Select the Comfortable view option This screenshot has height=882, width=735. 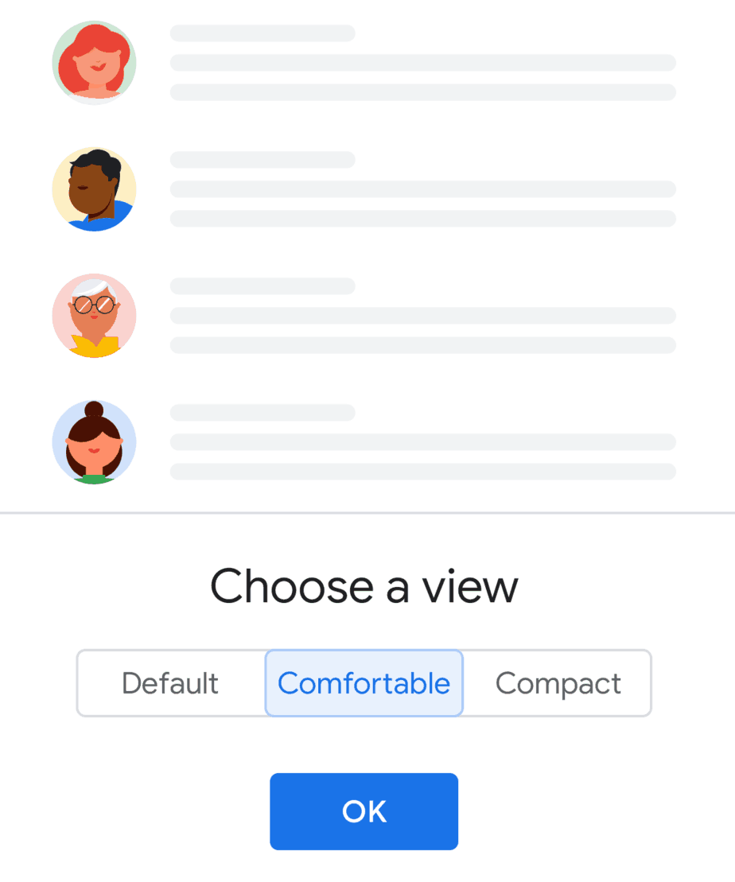point(364,683)
